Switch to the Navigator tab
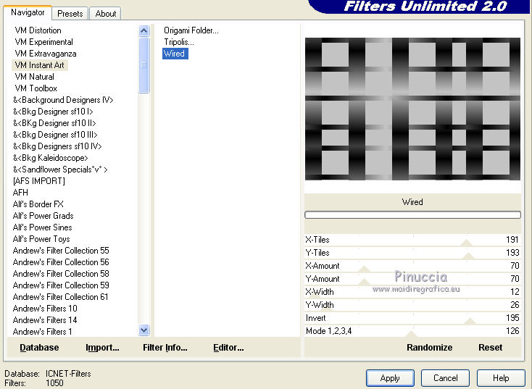This screenshot has width=532, height=389. point(28,12)
